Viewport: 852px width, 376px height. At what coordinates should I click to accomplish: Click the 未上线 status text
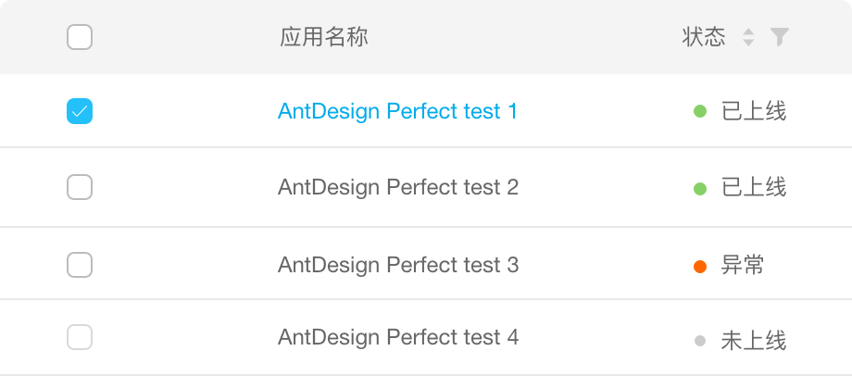pyautogui.click(x=754, y=341)
